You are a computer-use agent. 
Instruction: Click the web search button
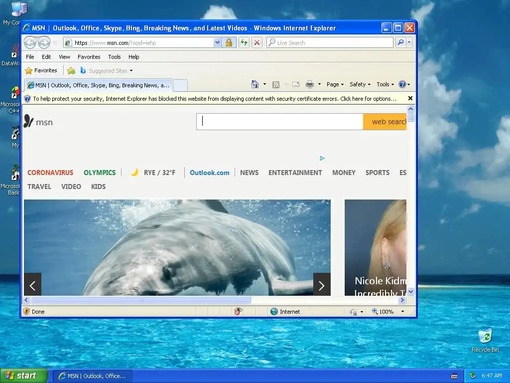[385, 122]
